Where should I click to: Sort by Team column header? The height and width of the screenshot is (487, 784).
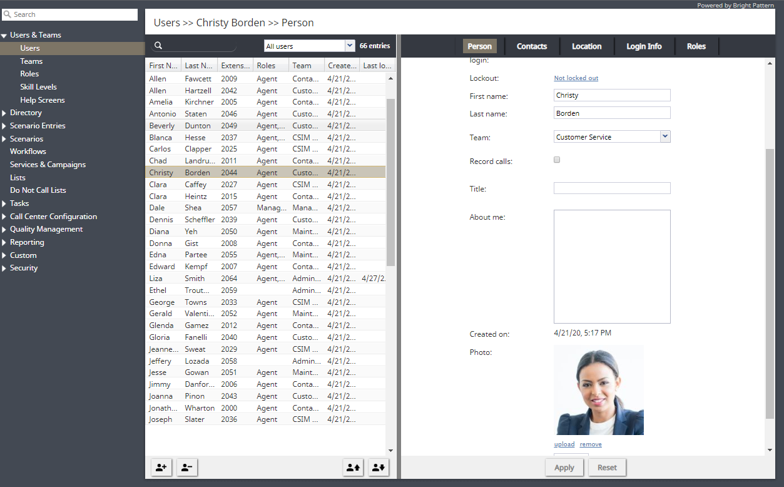click(x=307, y=65)
